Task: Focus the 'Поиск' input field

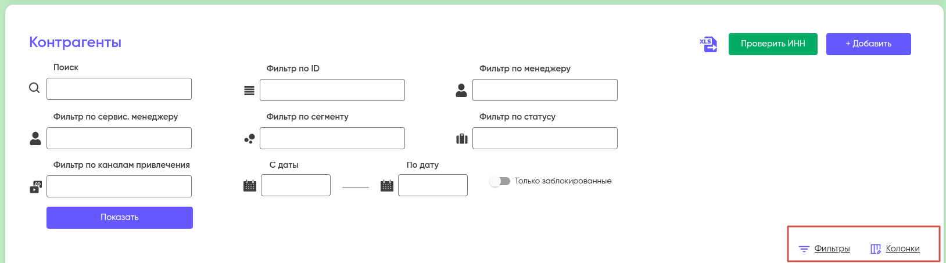Action: tap(119, 89)
